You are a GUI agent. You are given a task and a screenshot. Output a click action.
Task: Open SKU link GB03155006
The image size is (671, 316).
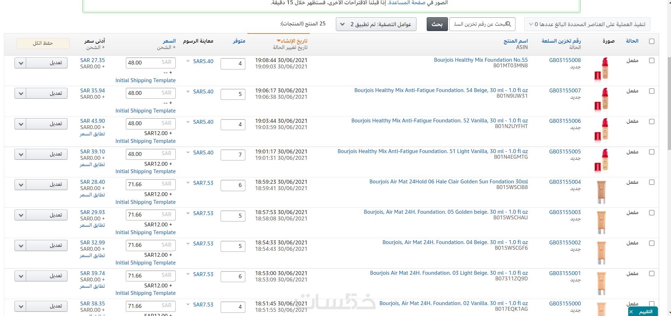[565, 121]
